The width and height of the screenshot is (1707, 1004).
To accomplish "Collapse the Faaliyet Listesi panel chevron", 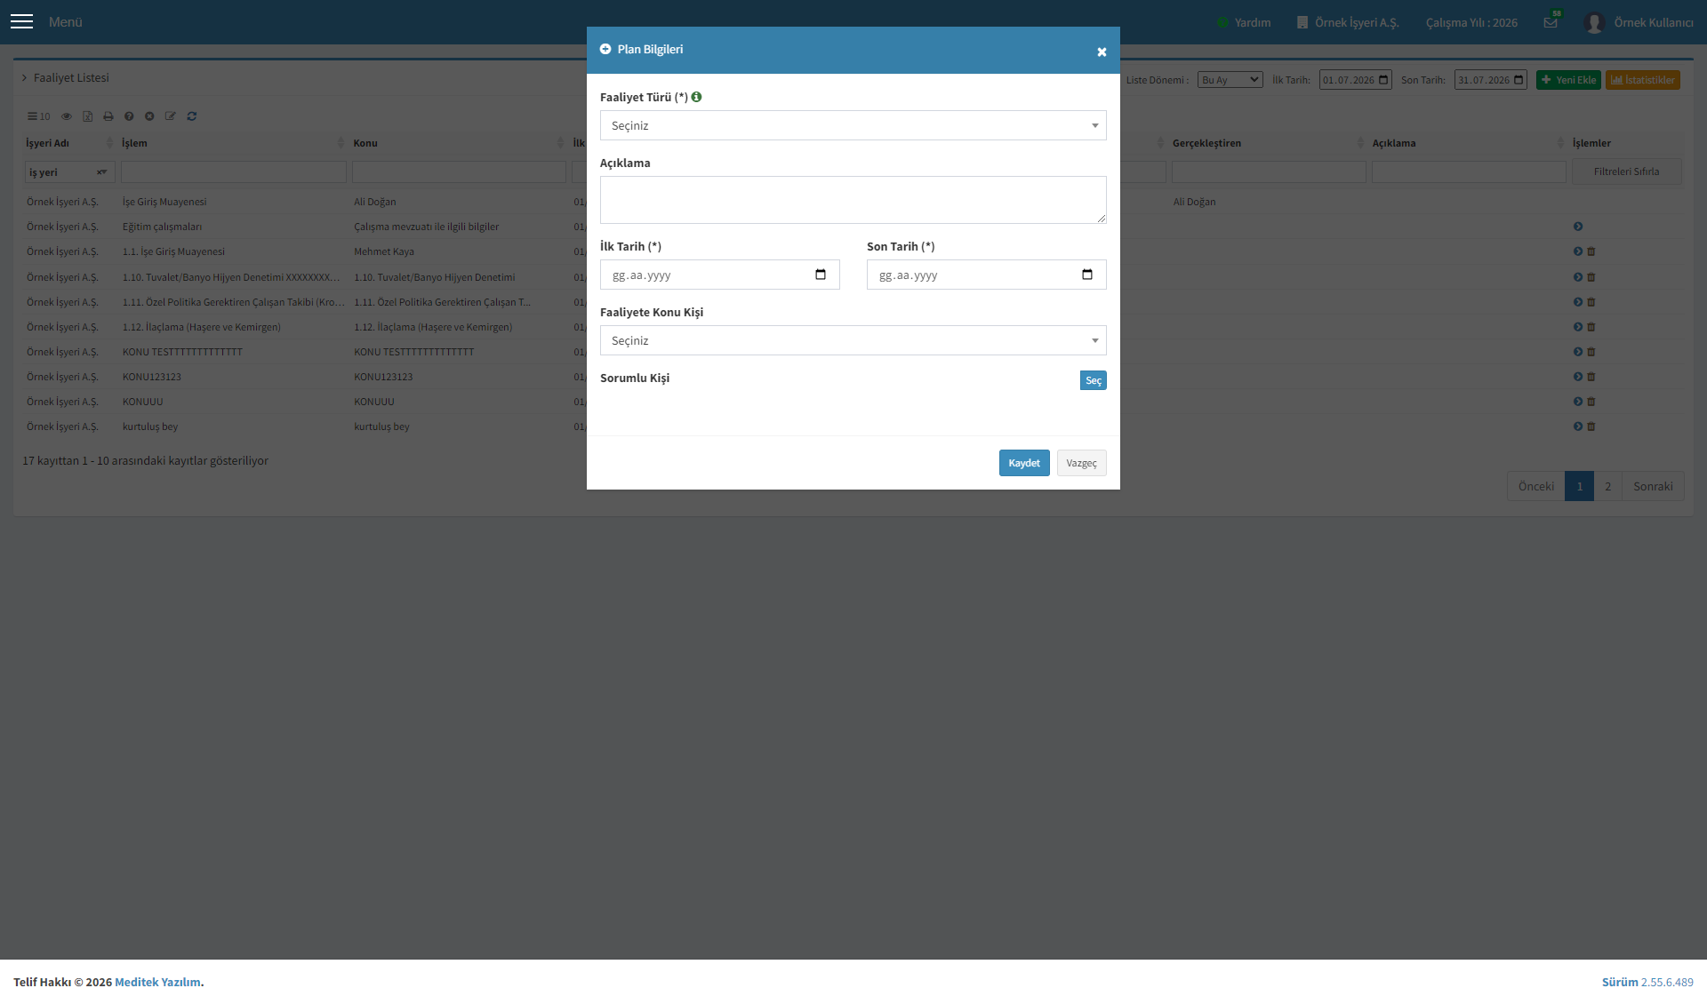I will tap(24, 78).
